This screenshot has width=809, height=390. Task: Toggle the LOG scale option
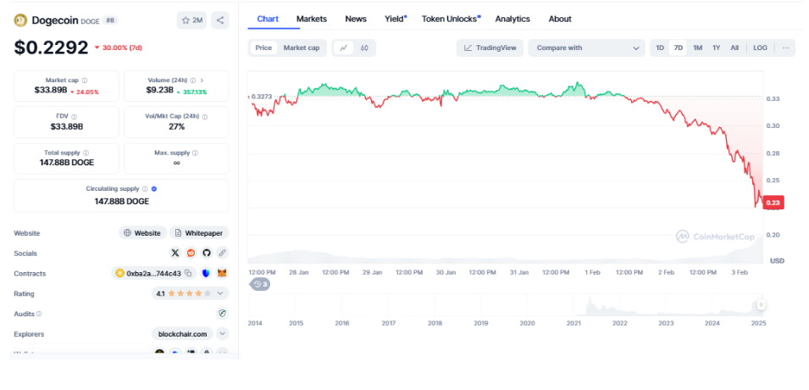(x=760, y=47)
